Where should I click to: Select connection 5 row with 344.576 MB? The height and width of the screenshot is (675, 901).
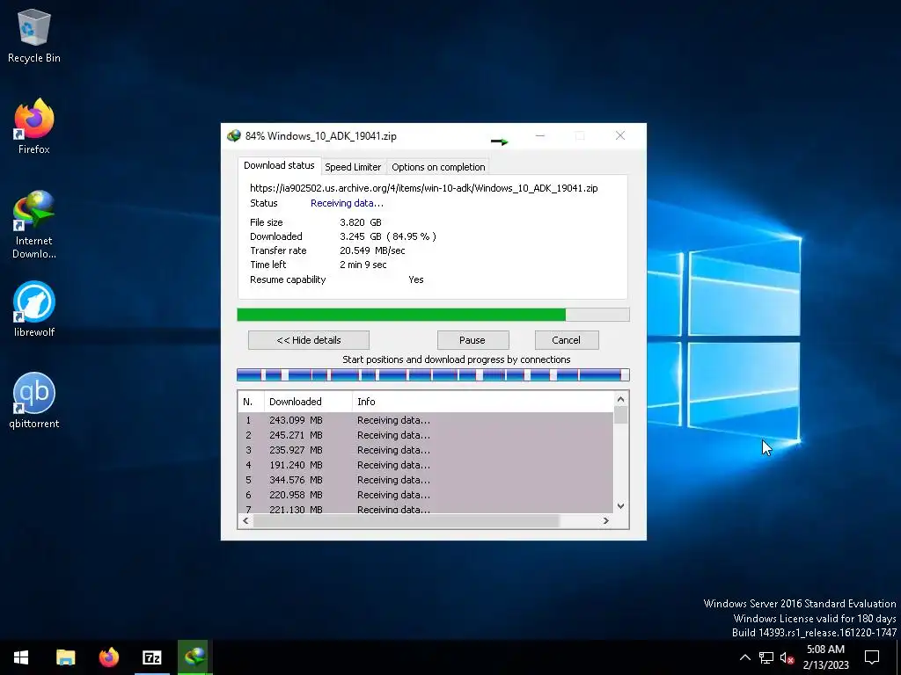[426, 480]
